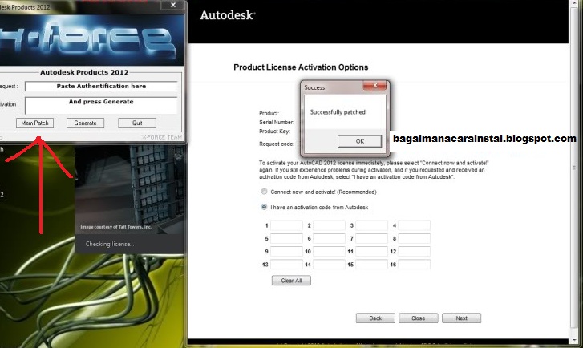583x348 pixels.
Task: Select Connect now and activate radio option
Action: pos(264,192)
